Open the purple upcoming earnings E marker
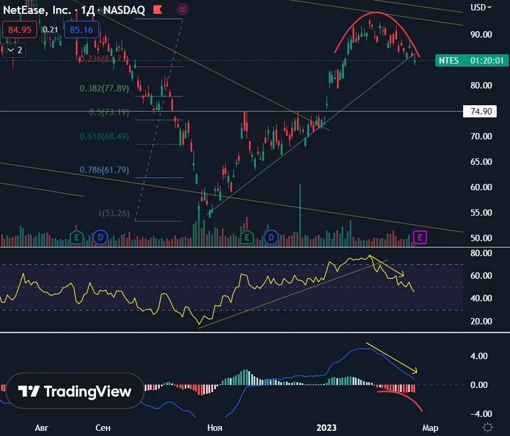510x436 pixels. pyautogui.click(x=420, y=238)
